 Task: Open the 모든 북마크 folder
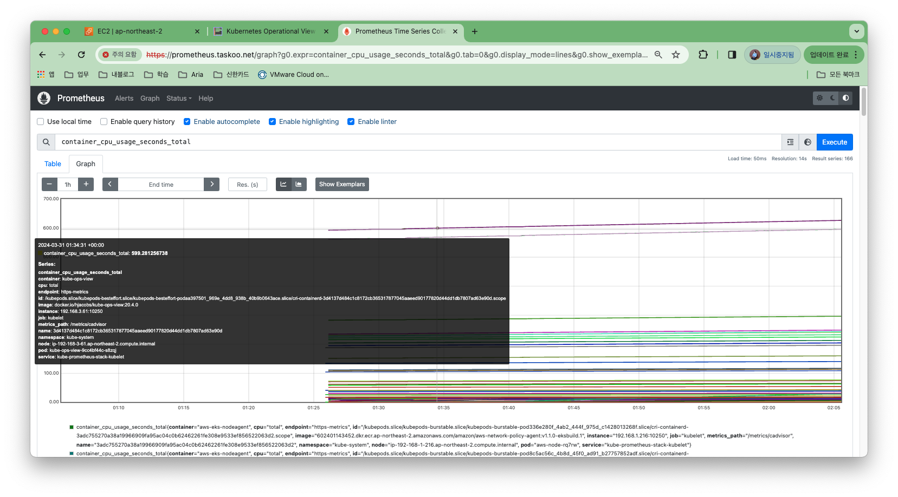838,75
